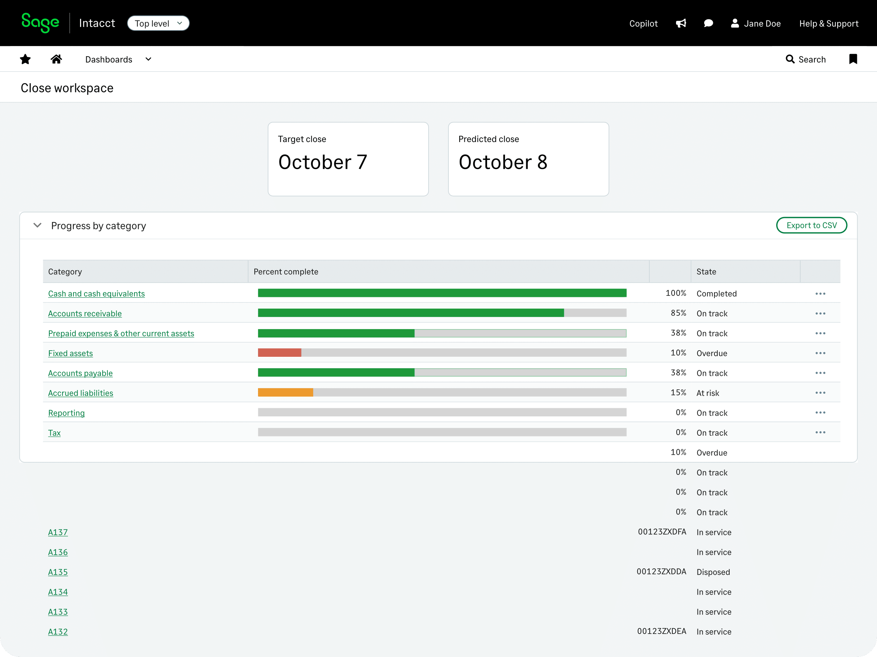
Task: Click the favorites star icon
Action: click(x=25, y=60)
